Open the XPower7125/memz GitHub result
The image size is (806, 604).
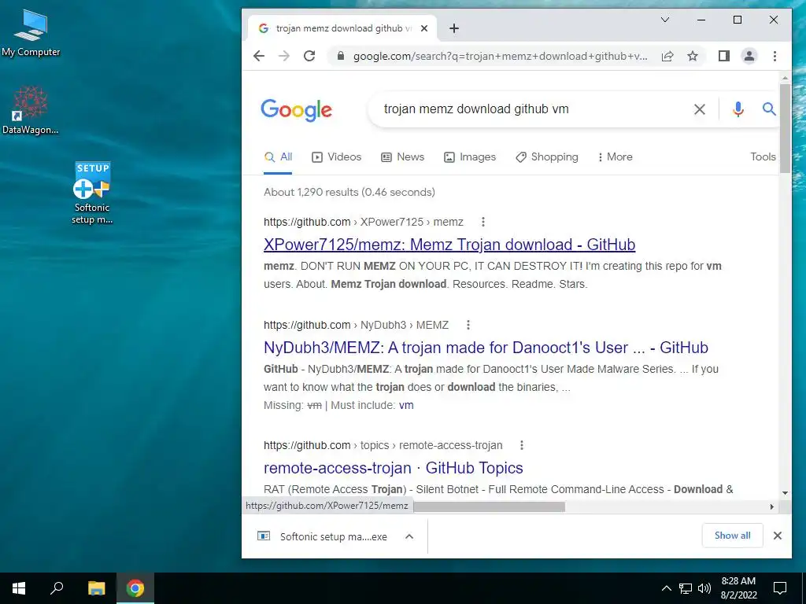point(449,245)
